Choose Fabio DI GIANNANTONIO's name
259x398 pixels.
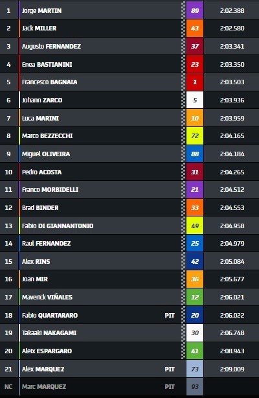click(58, 226)
